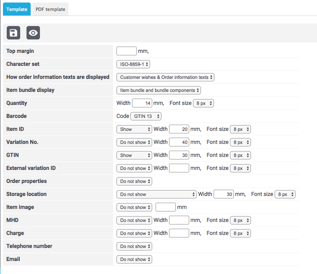Switch to the PDF template tab

pos(50,9)
